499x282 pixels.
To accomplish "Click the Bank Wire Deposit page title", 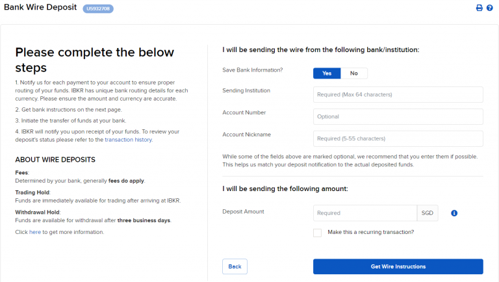I will coord(40,8).
